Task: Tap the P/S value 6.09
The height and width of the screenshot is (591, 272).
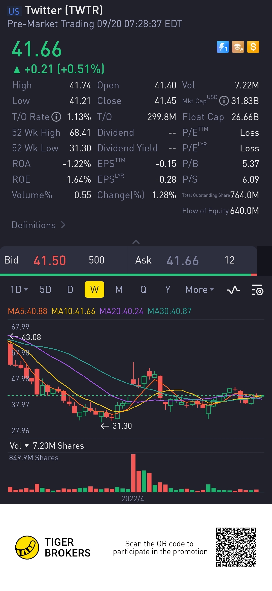Action: (251, 179)
